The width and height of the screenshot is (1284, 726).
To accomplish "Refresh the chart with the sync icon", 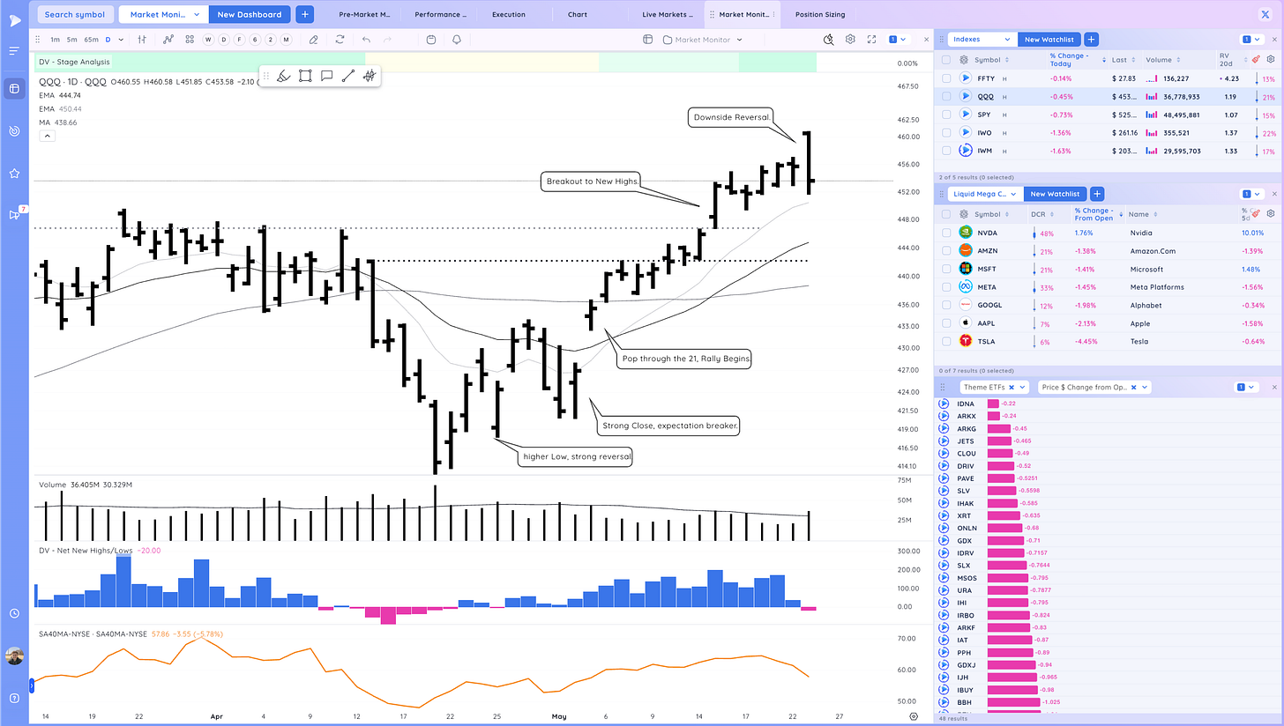I will (x=340, y=40).
